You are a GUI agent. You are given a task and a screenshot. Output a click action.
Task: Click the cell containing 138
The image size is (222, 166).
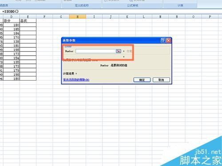(12, 42)
